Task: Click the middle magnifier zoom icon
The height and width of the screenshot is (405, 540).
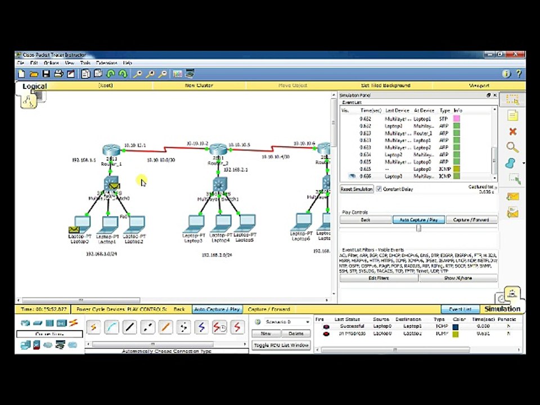Action: (x=150, y=74)
